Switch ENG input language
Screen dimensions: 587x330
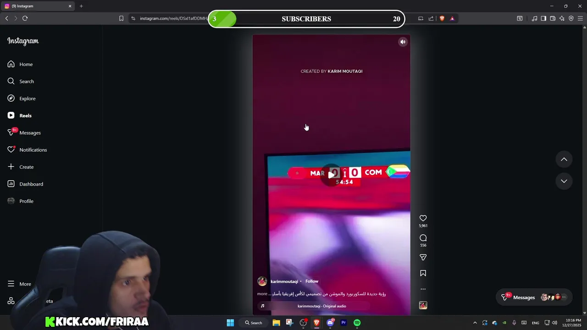tap(536, 323)
